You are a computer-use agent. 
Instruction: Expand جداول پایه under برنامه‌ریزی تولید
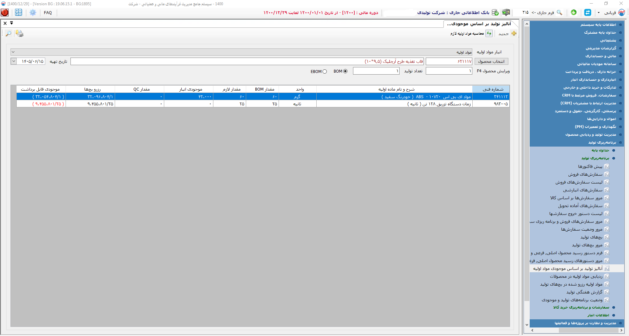pyautogui.click(x=600, y=150)
